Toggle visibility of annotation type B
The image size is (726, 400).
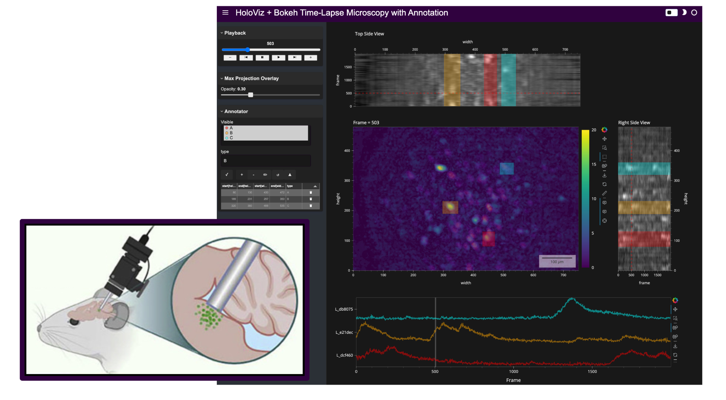click(x=266, y=133)
